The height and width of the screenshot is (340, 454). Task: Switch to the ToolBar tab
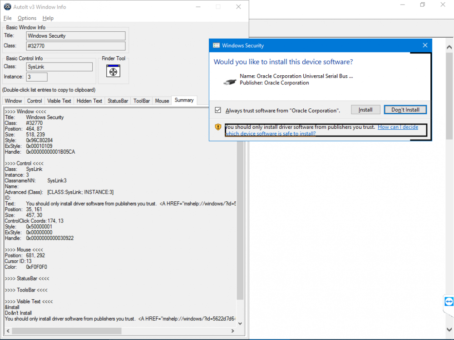pos(142,101)
